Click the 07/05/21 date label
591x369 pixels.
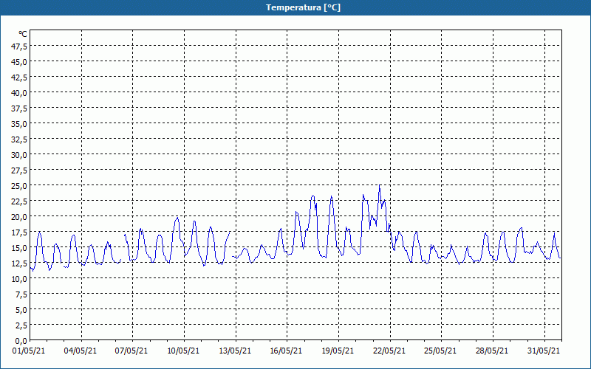[x=131, y=351]
